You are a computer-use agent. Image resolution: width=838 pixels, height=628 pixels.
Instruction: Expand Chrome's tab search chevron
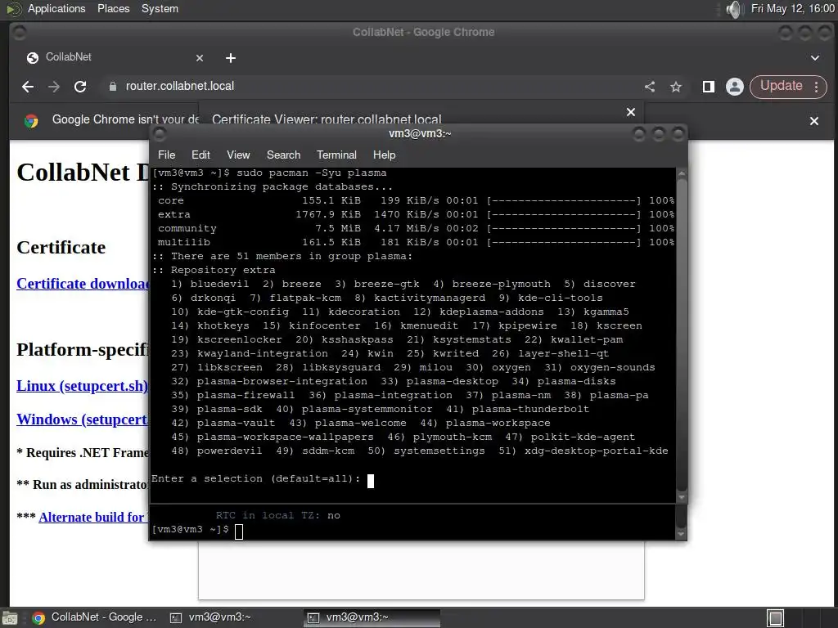pyautogui.click(x=815, y=58)
